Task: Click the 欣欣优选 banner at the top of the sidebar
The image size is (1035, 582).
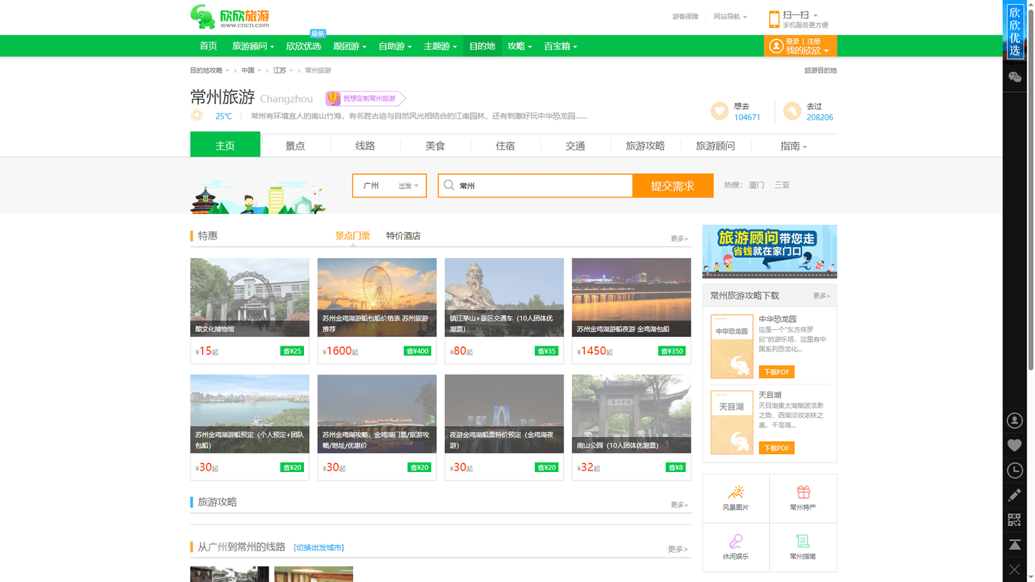Action: click(x=1015, y=29)
